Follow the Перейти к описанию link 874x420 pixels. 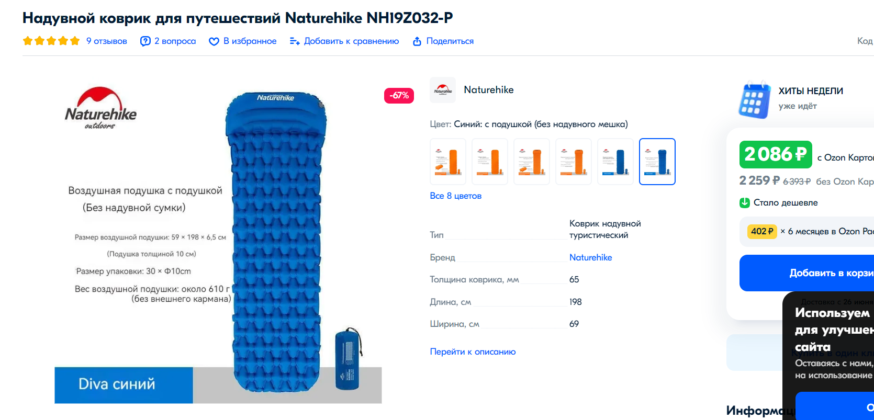click(473, 351)
